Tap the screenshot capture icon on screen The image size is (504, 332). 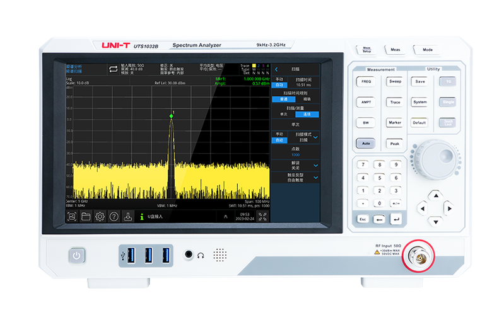pos(72,216)
